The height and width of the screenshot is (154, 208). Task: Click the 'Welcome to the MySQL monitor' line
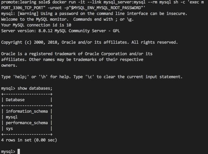35,19
